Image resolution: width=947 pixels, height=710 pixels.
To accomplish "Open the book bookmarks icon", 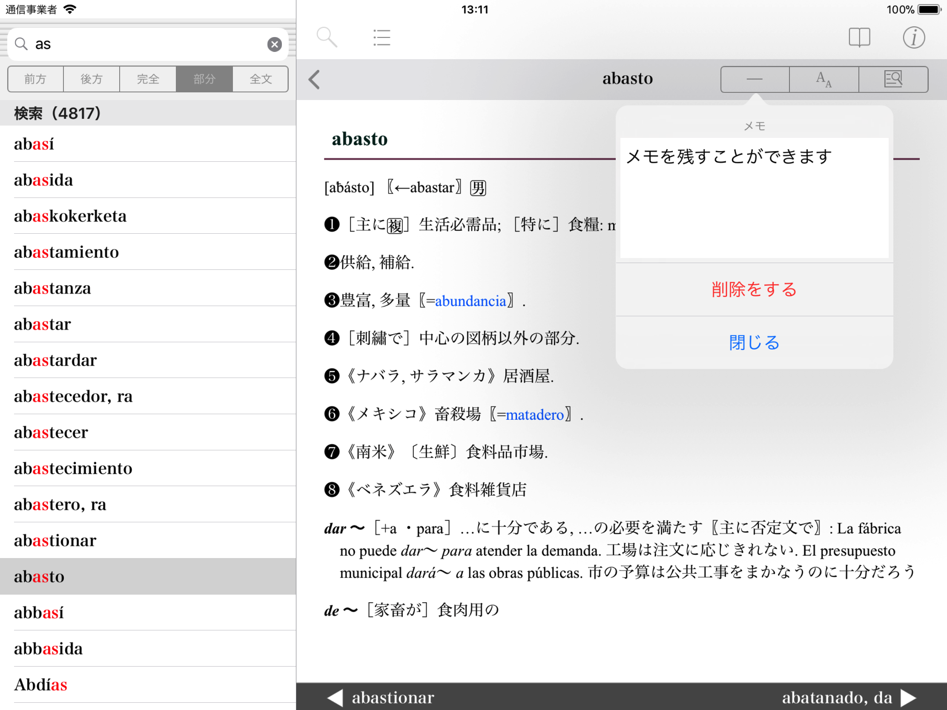I will [859, 37].
